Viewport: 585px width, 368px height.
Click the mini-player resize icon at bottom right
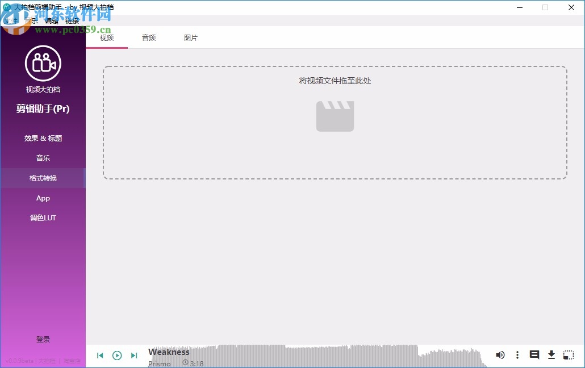tap(569, 355)
